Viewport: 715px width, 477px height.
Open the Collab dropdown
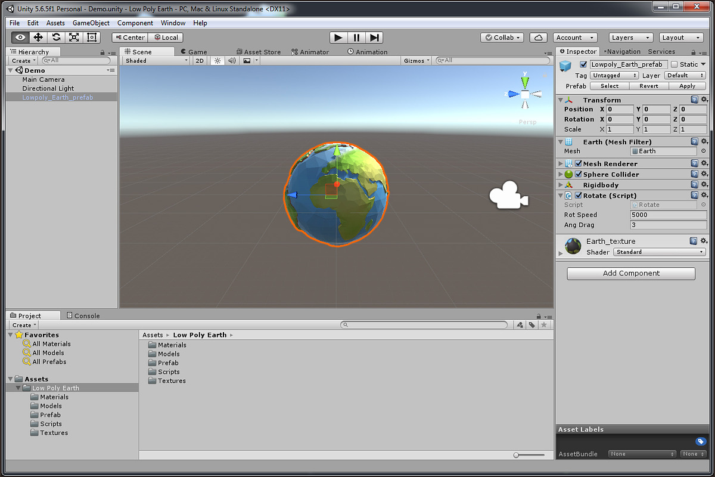coord(502,38)
